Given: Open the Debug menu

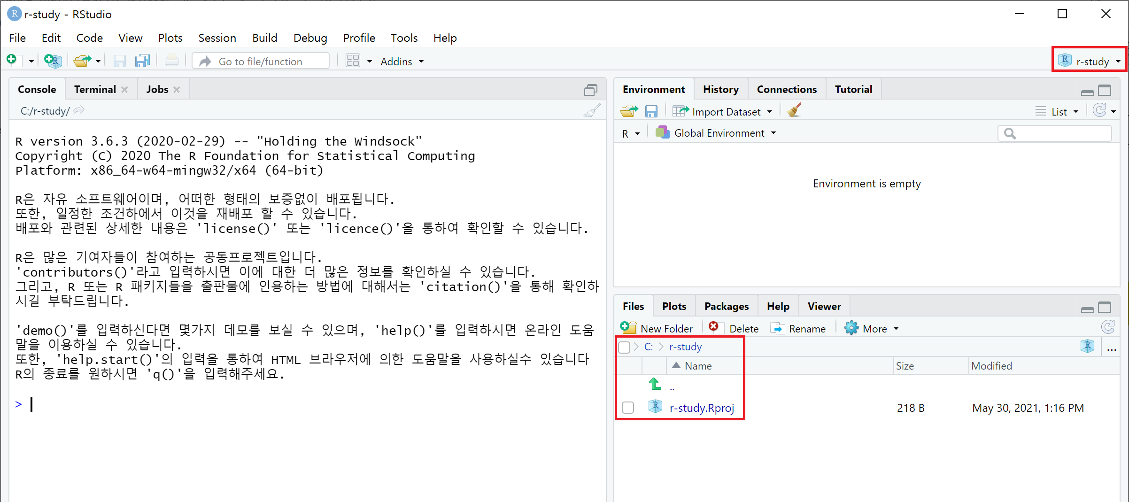Looking at the screenshot, I should 310,38.
